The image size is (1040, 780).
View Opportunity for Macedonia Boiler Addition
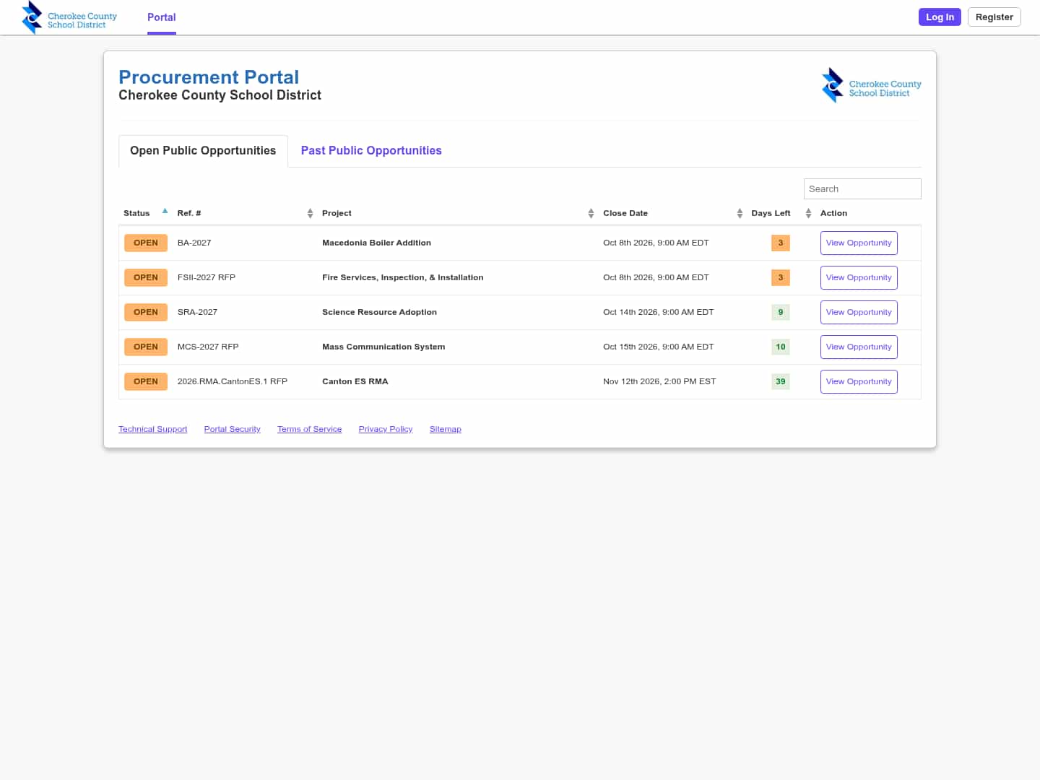point(859,243)
